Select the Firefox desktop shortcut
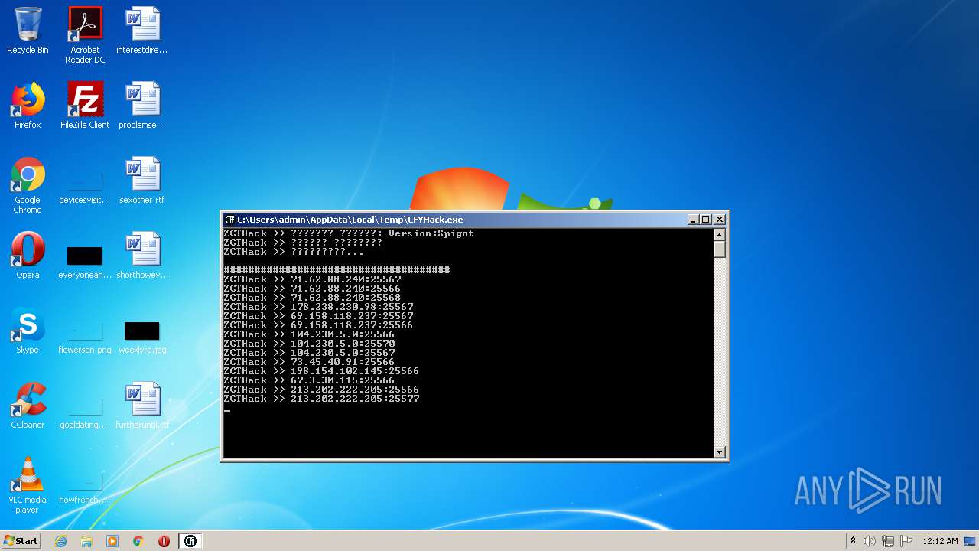979x551 pixels. [x=28, y=106]
